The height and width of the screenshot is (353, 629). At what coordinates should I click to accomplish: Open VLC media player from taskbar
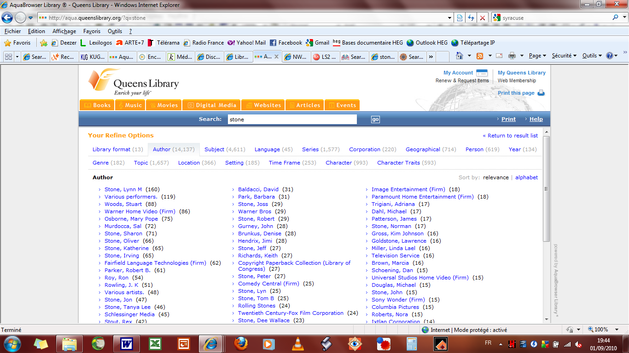tap(298, 343)
